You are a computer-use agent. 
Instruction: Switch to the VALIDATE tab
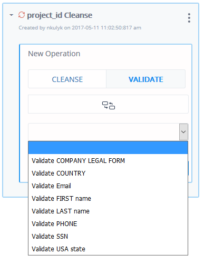[x=145, y=79]
